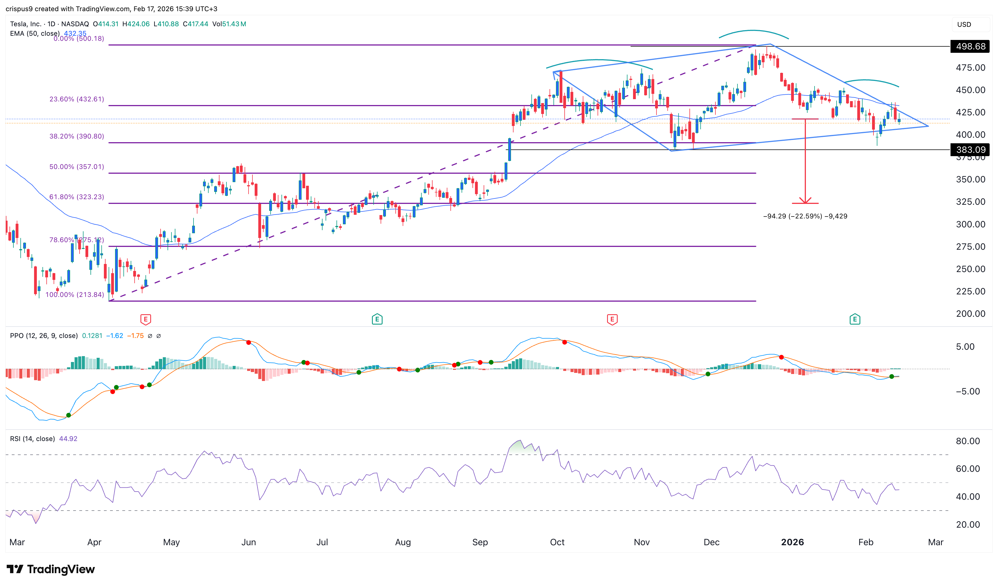Click the 1D interval label in header
998x586 pixels.
click(51, 24)
